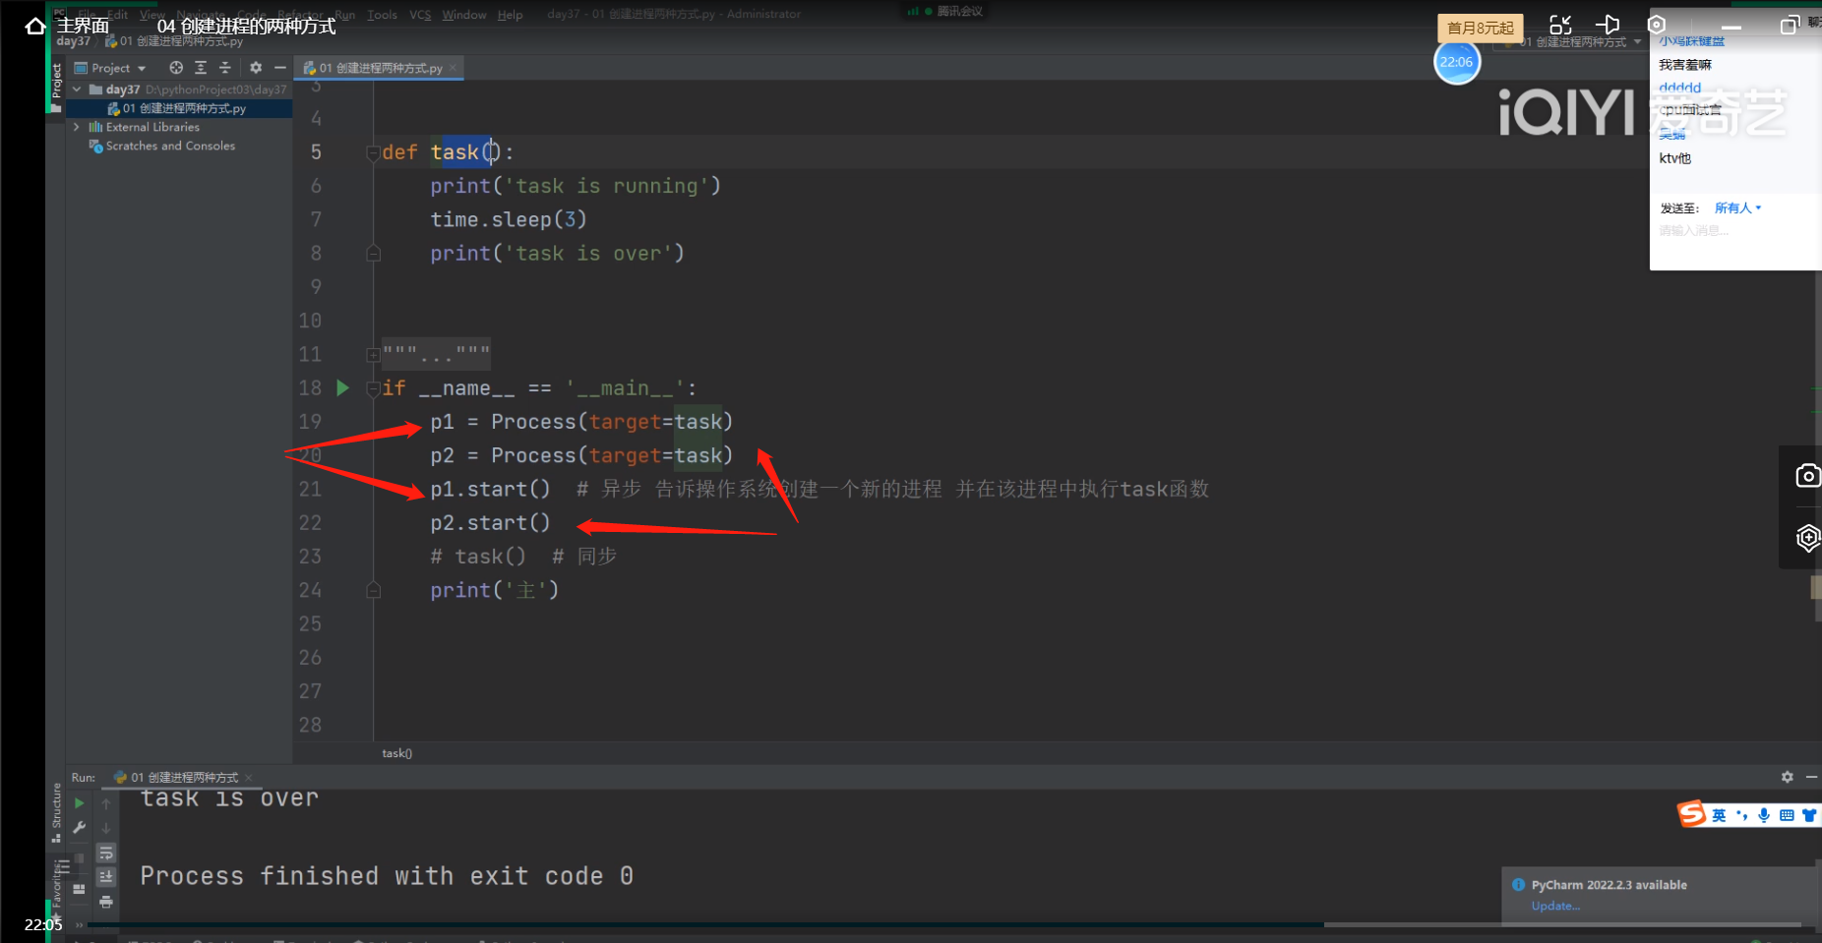Click the print icon in Run panel
Screen dimensions: 1822x943
coord(106,902)
